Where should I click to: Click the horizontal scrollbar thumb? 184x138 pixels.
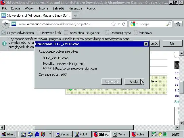point(84,127)
